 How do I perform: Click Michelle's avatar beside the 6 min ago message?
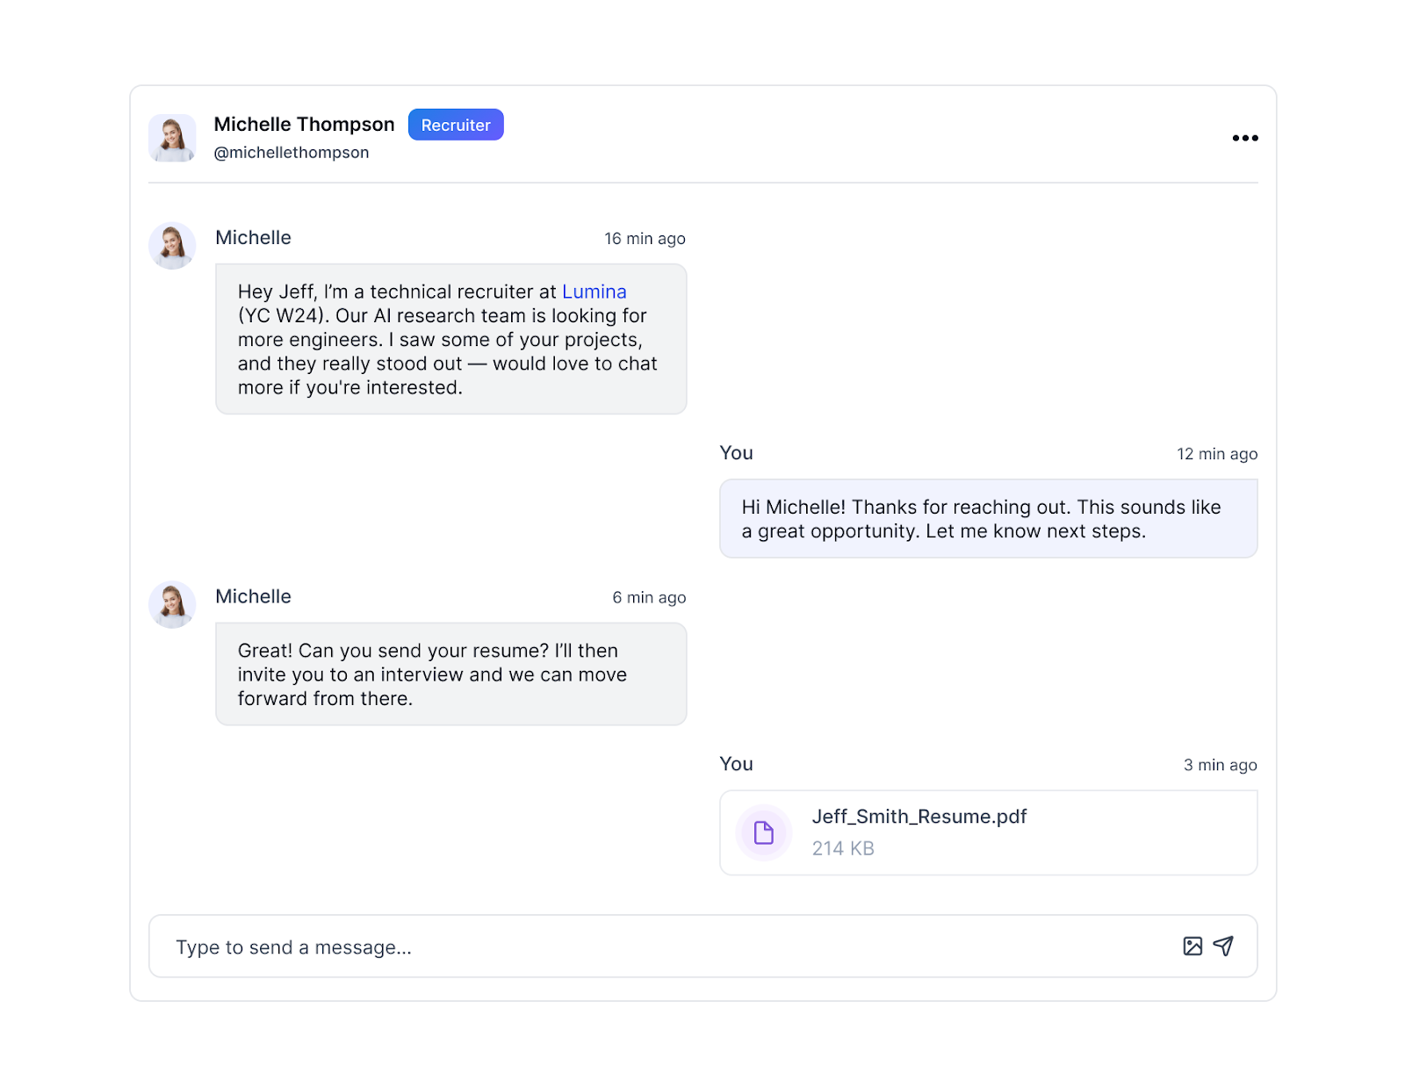pos(172,604)
